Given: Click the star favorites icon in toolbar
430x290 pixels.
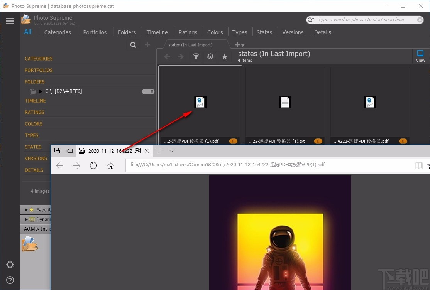Looking at the screenshot, I should click(224, 57).
